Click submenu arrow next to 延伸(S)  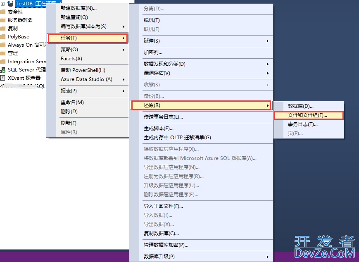[267, 41]
